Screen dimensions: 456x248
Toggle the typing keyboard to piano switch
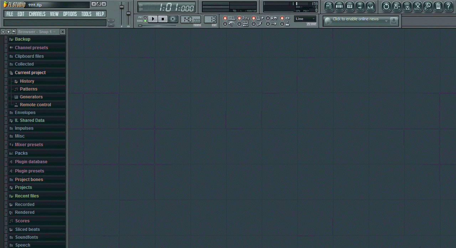[x=225, y=18]
